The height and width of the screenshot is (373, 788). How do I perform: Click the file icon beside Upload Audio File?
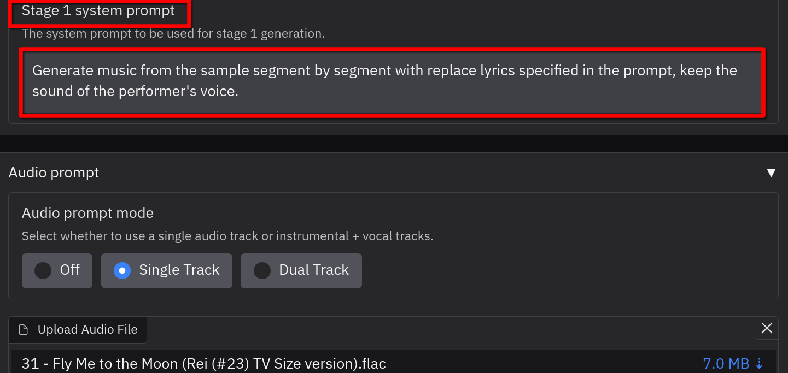(x=24, y=330)
